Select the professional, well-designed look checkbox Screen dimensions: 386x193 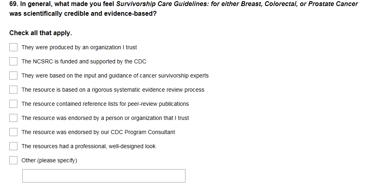pos(14,147)
